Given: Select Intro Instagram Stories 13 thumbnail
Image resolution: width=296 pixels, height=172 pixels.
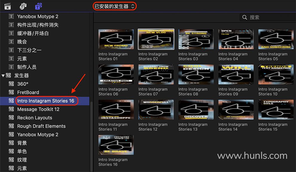Looking at the screenshot, I should click(196, 110).
